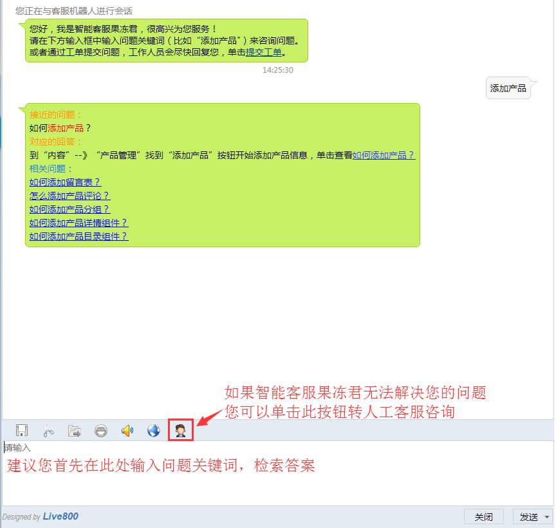Click the Live800 logo link in footer
The height and width of the screenshot is (528, 556).
tap(60, 516)
